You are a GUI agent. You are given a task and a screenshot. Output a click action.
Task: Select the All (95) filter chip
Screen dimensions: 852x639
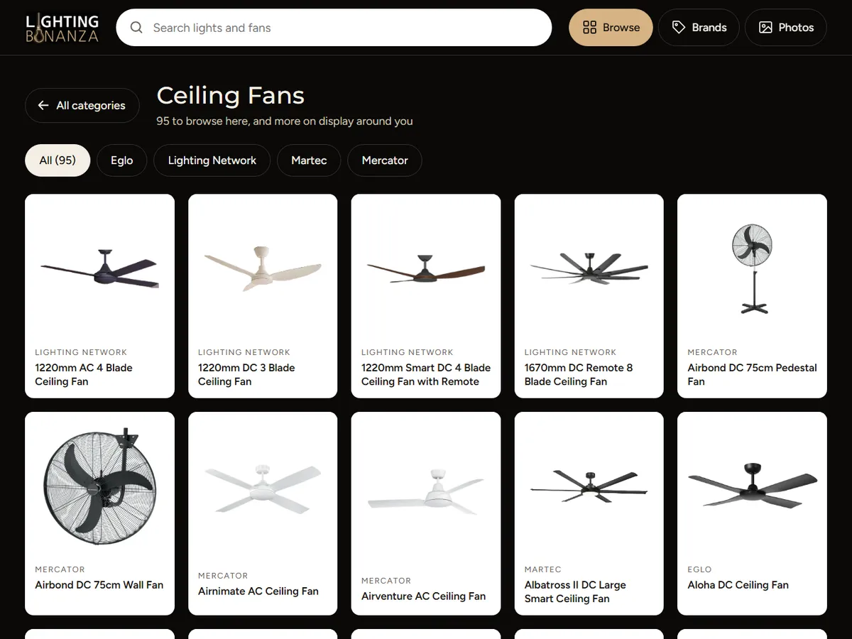pyautogui.click(x=58, y=160)
